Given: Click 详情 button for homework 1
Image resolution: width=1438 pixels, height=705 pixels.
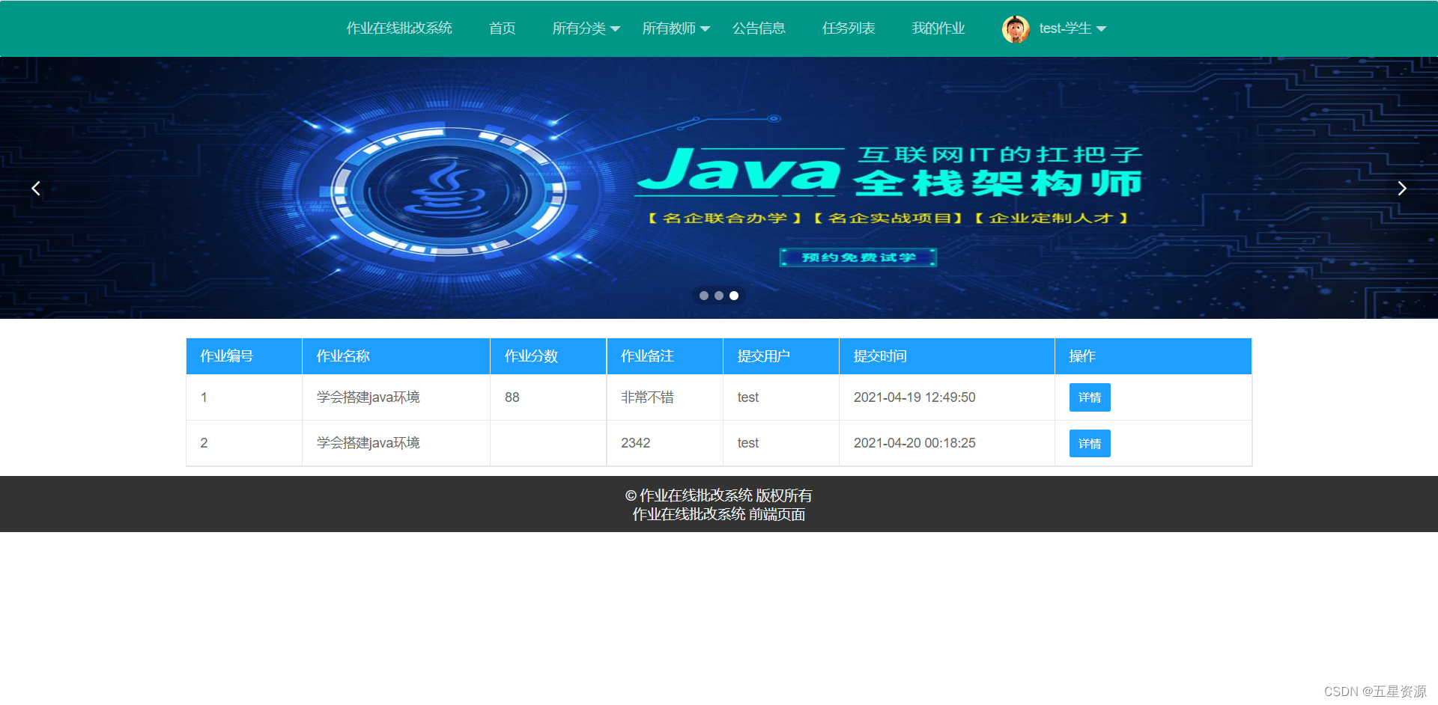Looking at the screenshot, I should [x=1090, y=397].
